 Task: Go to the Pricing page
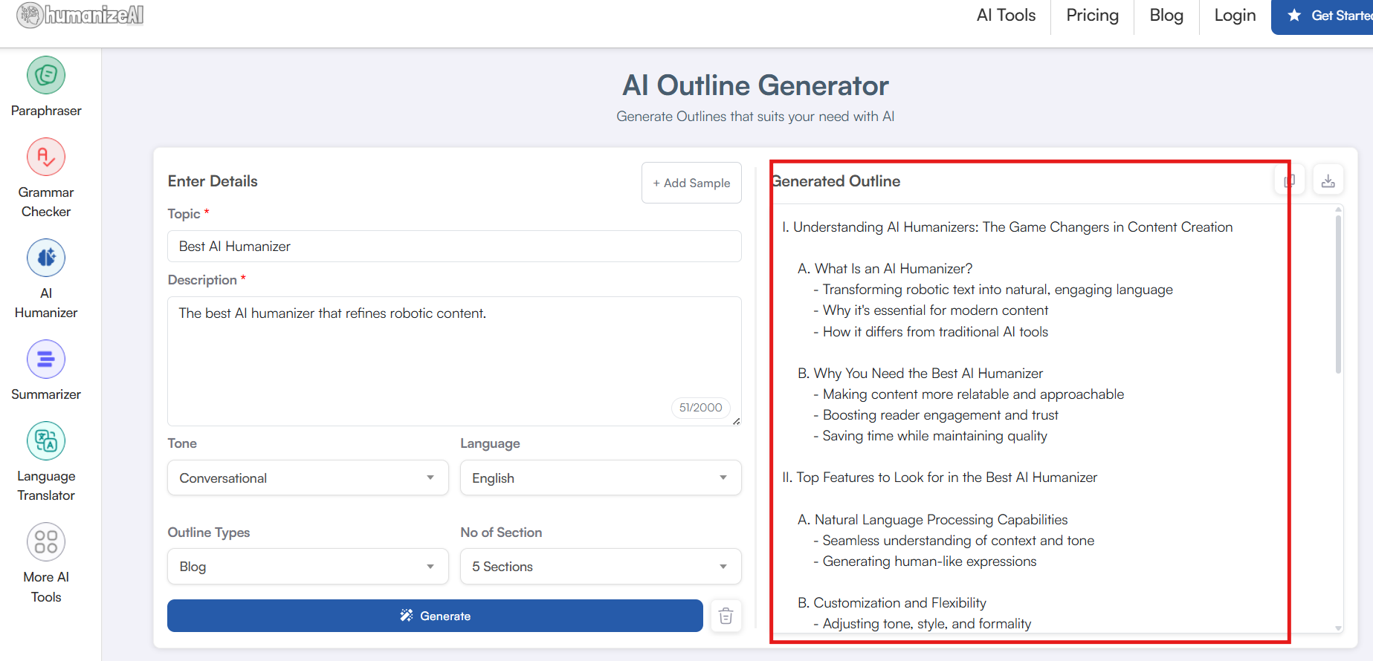[1091, 16]
